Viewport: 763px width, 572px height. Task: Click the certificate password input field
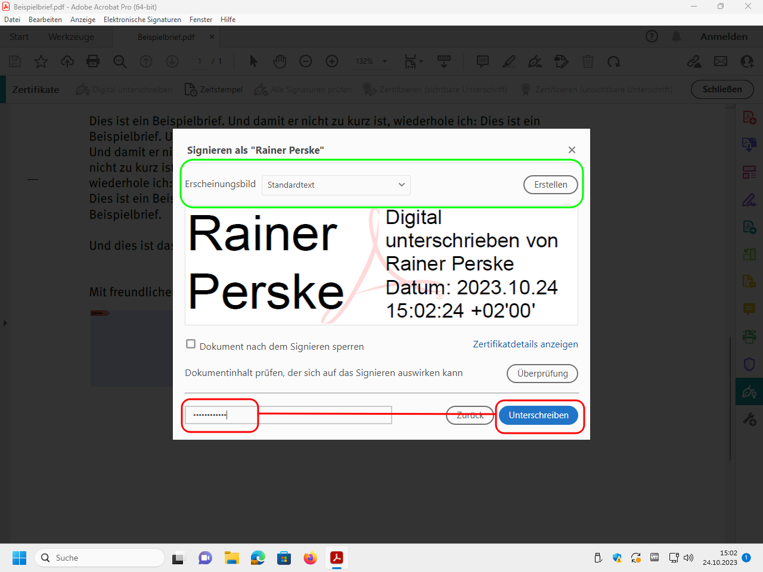pyautogui.click(x=288, y=415)
